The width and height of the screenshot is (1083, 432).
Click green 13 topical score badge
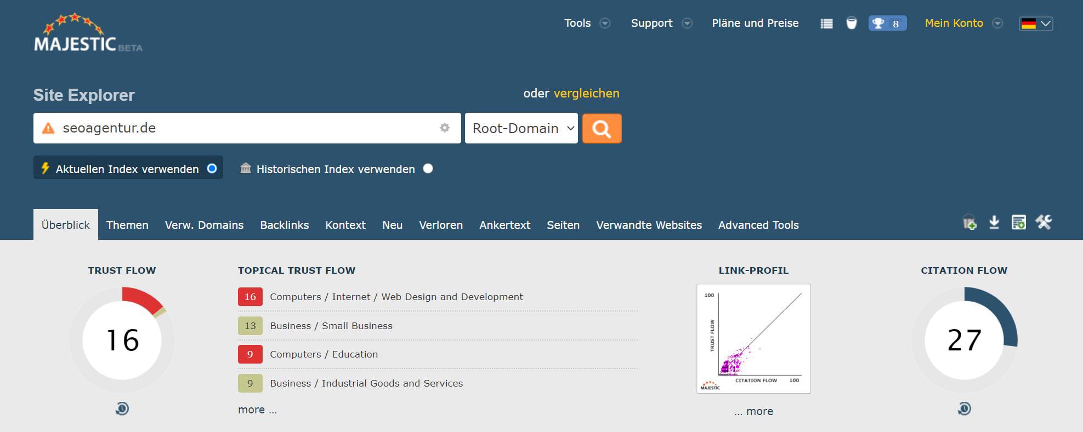pos(250,326)
